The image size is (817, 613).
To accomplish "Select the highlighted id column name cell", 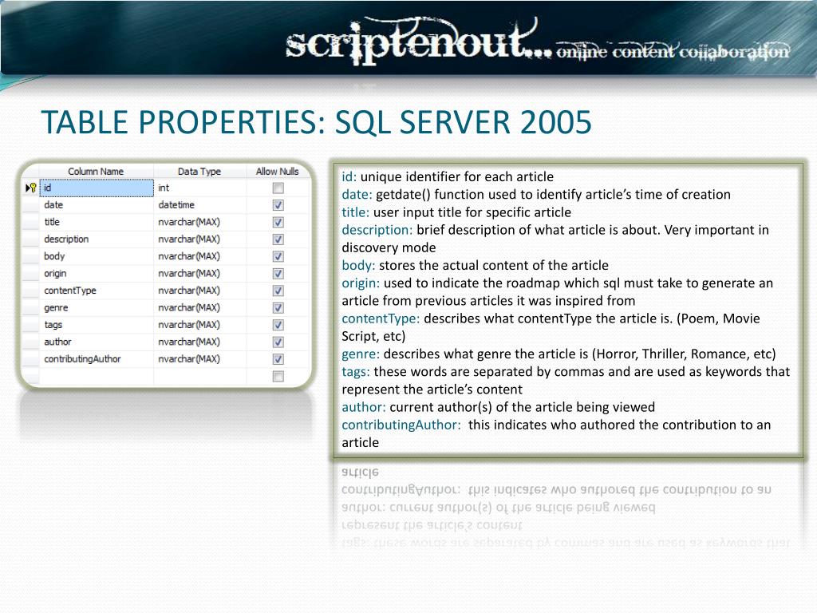I will (97, 188).
